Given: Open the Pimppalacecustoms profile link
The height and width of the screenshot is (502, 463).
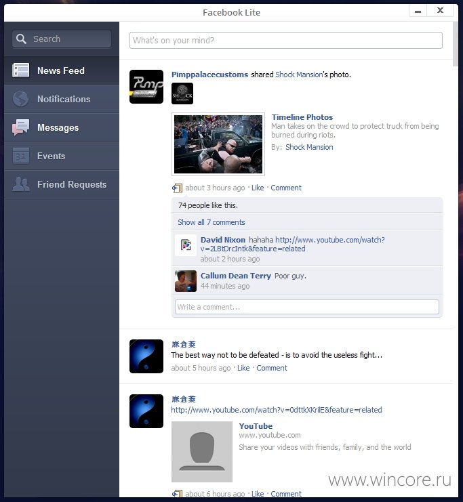Looking at the screenshot, I should [209, 75].
